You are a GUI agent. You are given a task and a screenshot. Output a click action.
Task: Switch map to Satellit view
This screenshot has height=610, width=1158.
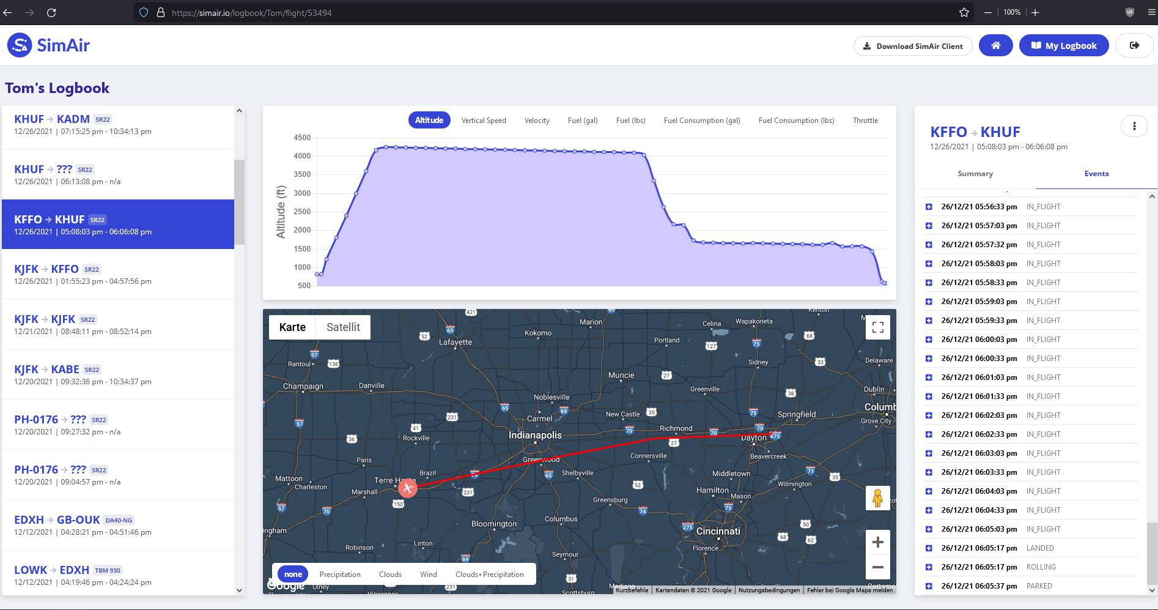coord(343,327)
